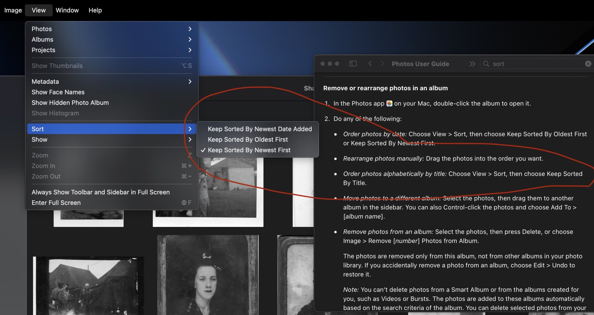Expand the Albums submenu arrow
Image resolution: width=594 pixels, height=315 pixels.
pyautogui.click(x=190, y=39)
